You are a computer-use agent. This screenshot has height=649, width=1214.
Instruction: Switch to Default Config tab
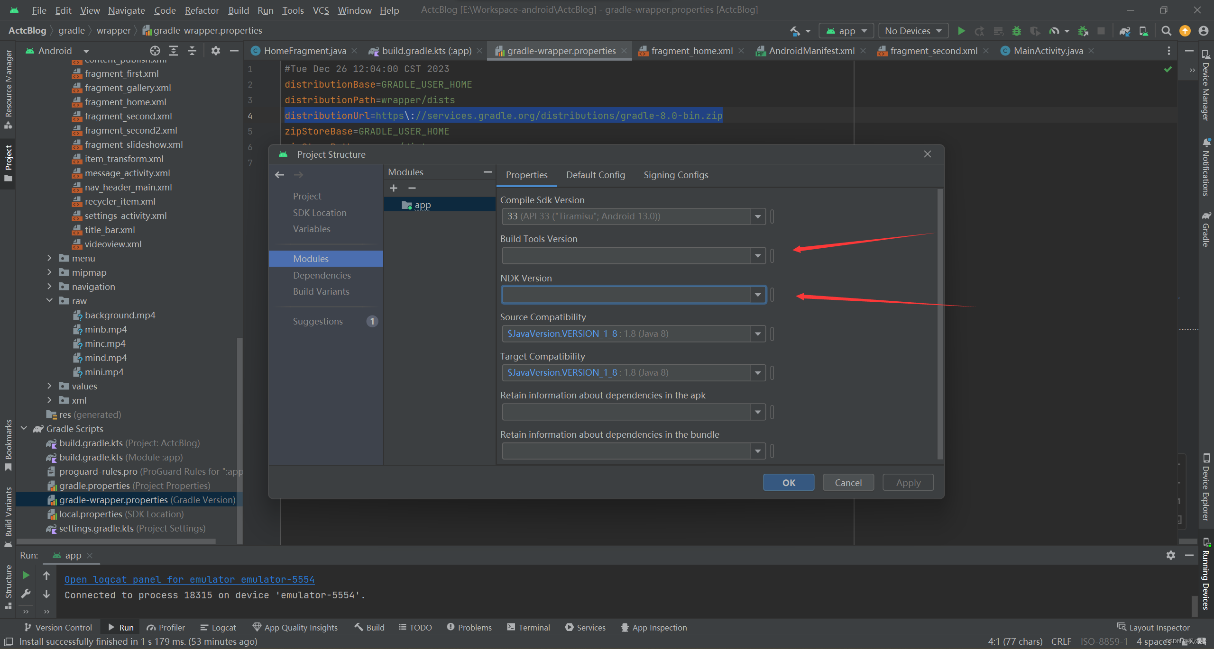tap(595, 175)
